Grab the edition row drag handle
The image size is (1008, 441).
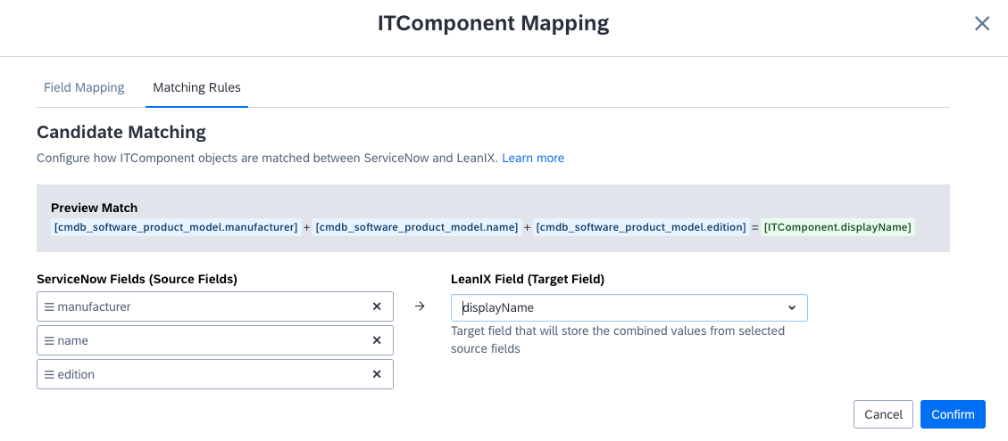49,373
